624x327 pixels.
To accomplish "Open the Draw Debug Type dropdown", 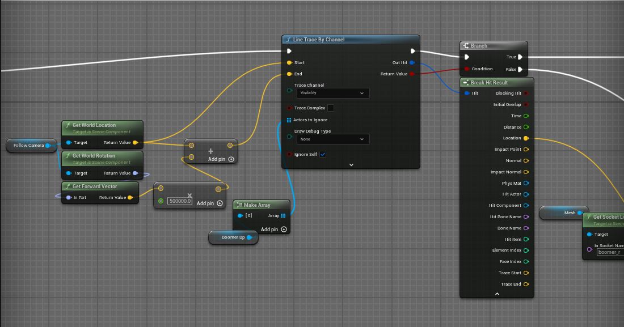I will pyautogui.click(x=332, y=139).
